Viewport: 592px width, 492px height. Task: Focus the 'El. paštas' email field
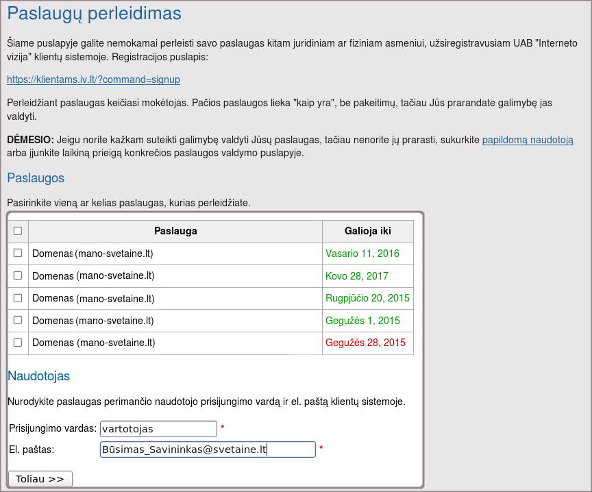tap(208, 450)
